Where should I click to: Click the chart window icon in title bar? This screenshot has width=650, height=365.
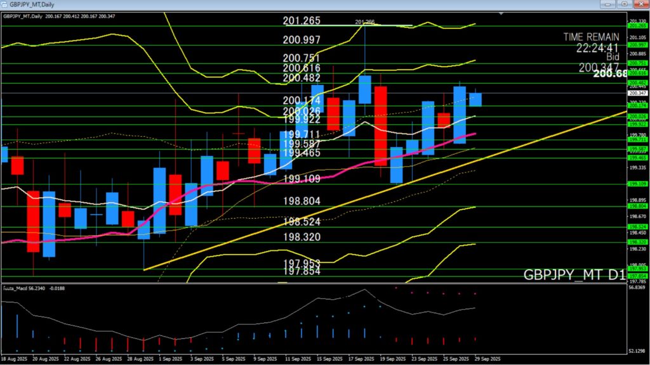tap(4, 4)
